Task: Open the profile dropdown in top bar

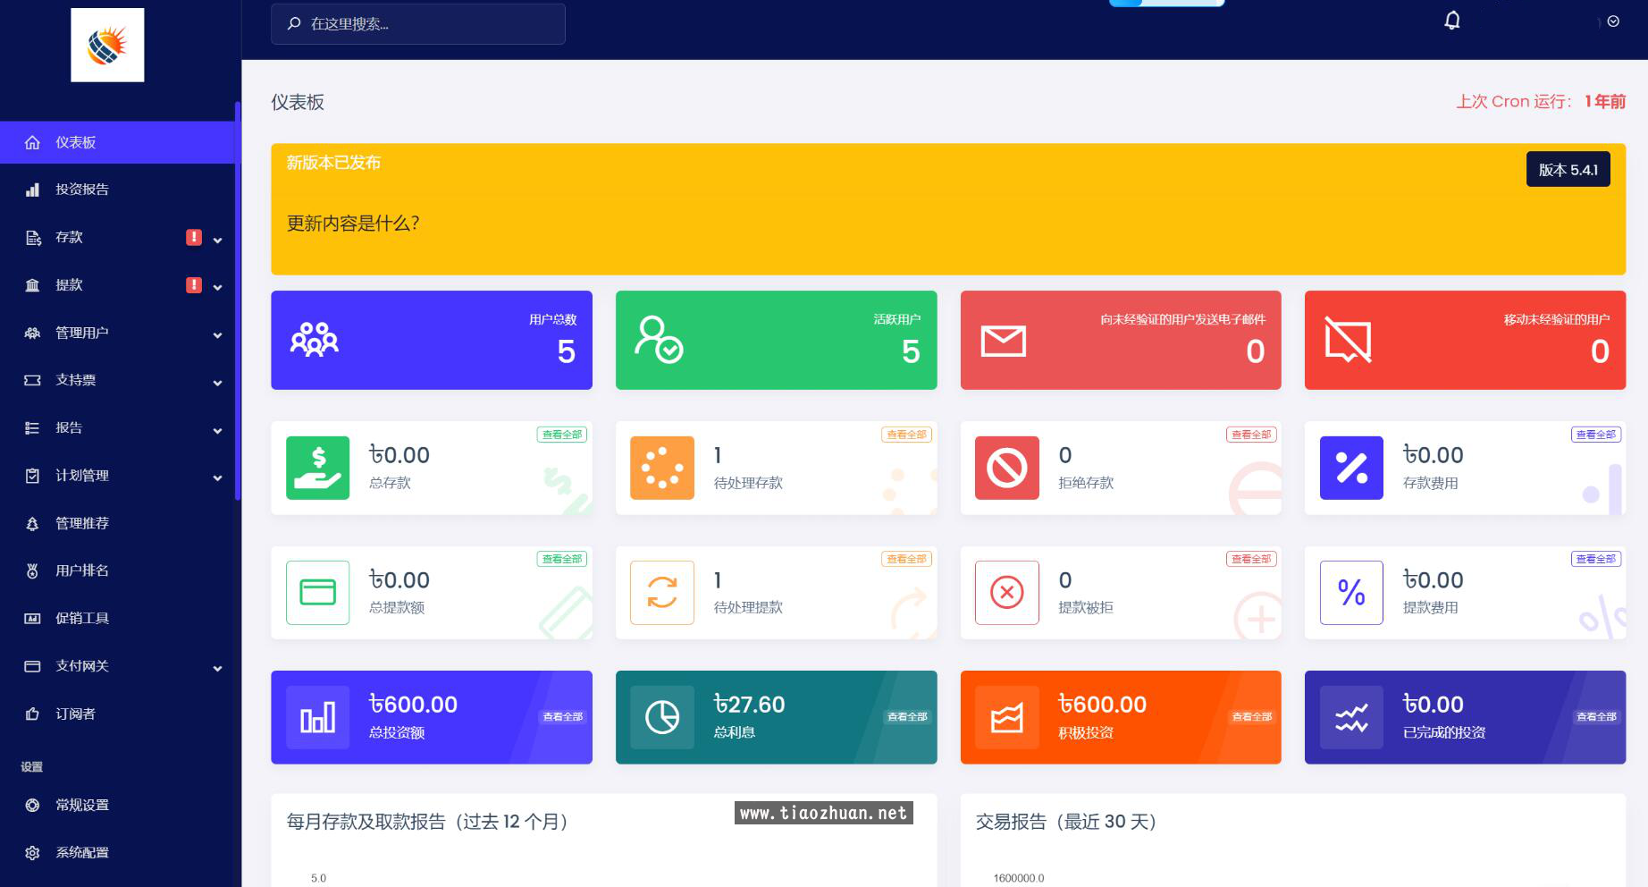Action: click(1613, 21)
